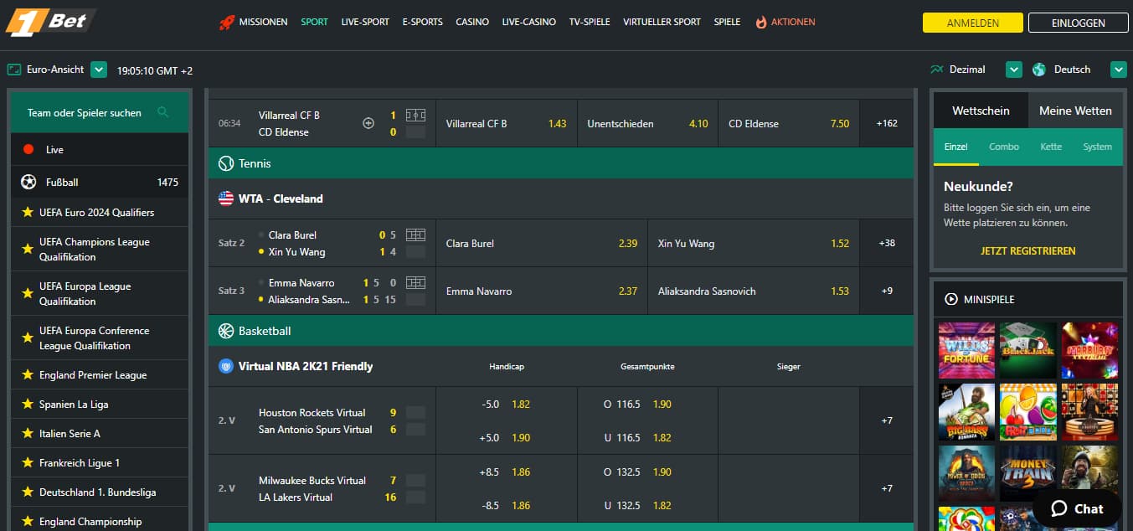Click the rocket icon beside Missionen
The height and width of the screenshot is (531, 1133).
(226, 22)
